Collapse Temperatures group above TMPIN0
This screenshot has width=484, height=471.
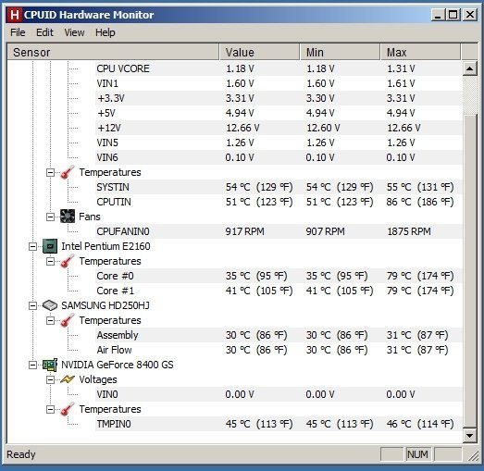coord(50,410)
